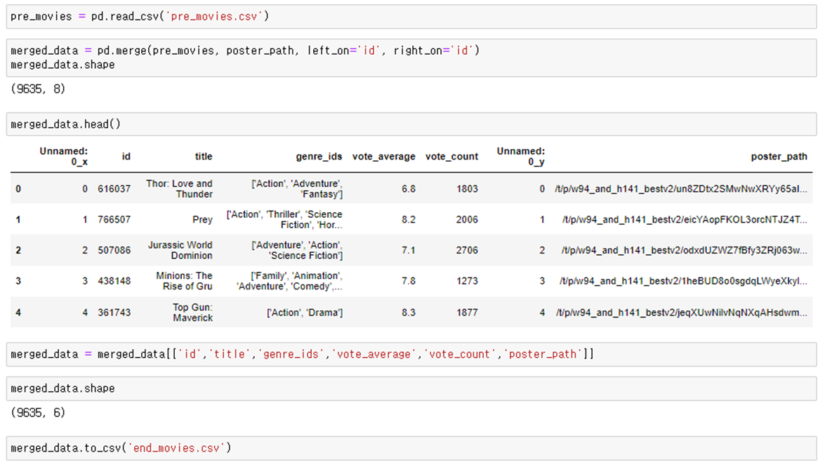Click the to_csv end_movies code cell
The height and width of the screenshot is (465, 825).
(x=411, y=448)
